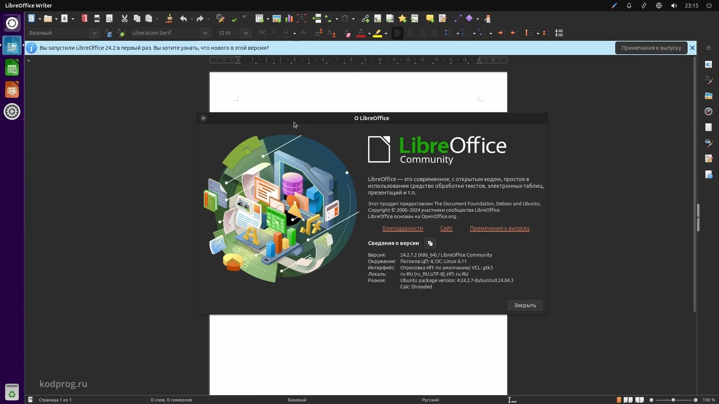
Task: Expand new document dropdown arrow
Action: pyautogui.click(x=40, y=19)
